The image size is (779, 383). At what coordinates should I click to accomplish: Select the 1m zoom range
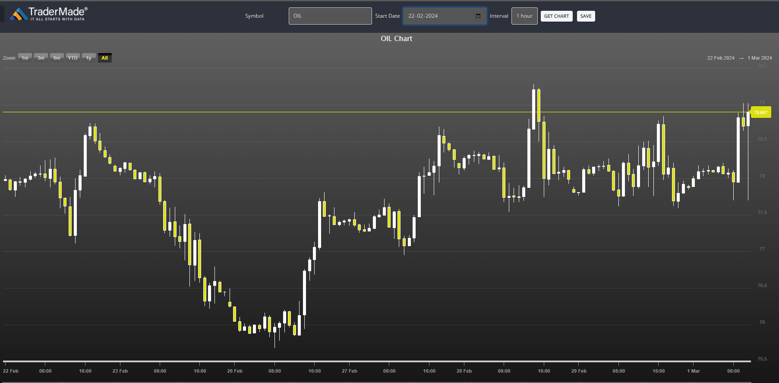(x=25, y=58)
